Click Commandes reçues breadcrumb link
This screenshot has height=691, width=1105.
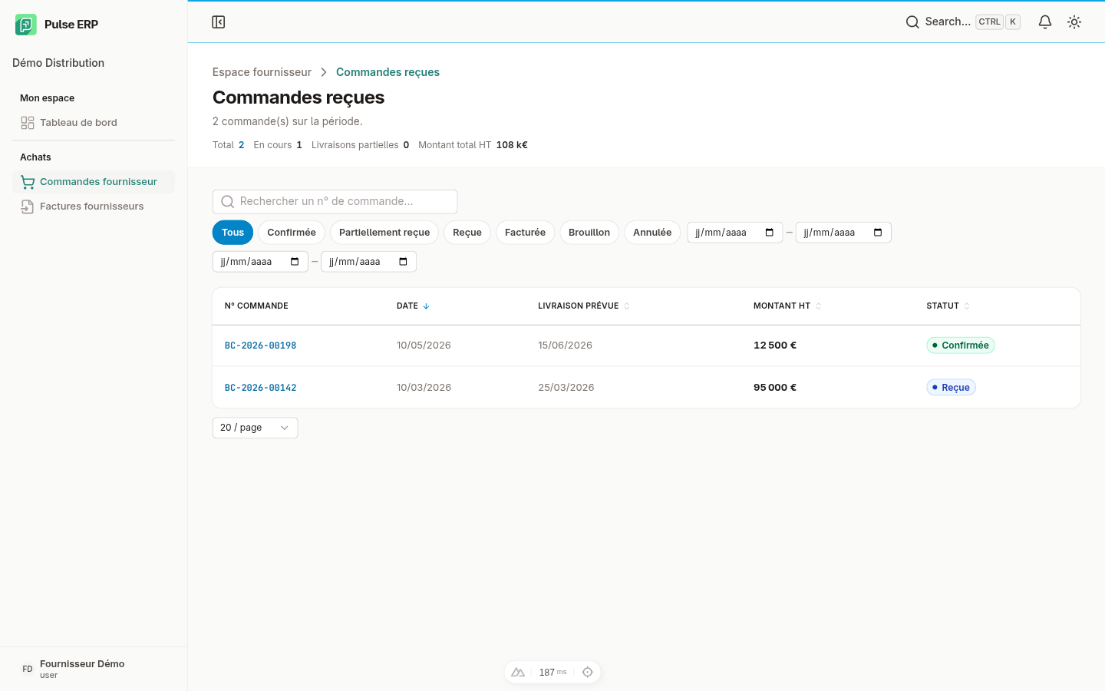click(388, 72)
